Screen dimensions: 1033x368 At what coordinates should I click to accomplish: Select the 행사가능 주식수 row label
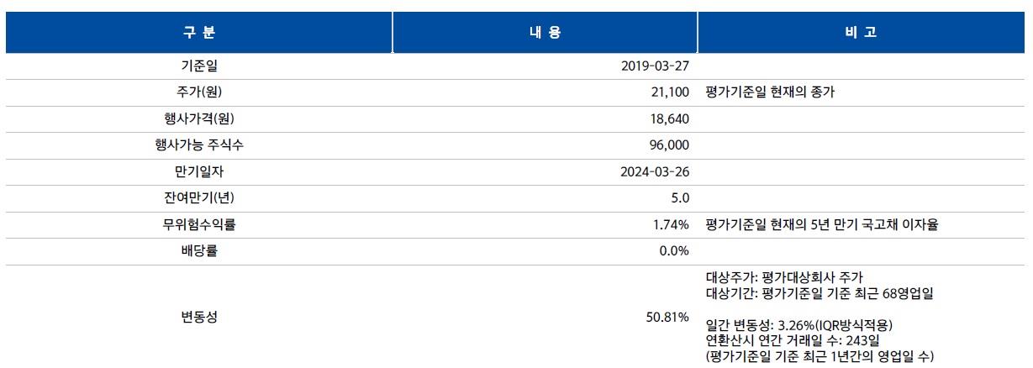(199, 145)
